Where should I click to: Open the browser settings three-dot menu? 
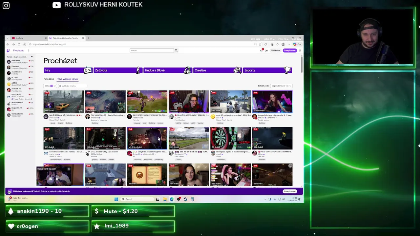tap(288, 44)
